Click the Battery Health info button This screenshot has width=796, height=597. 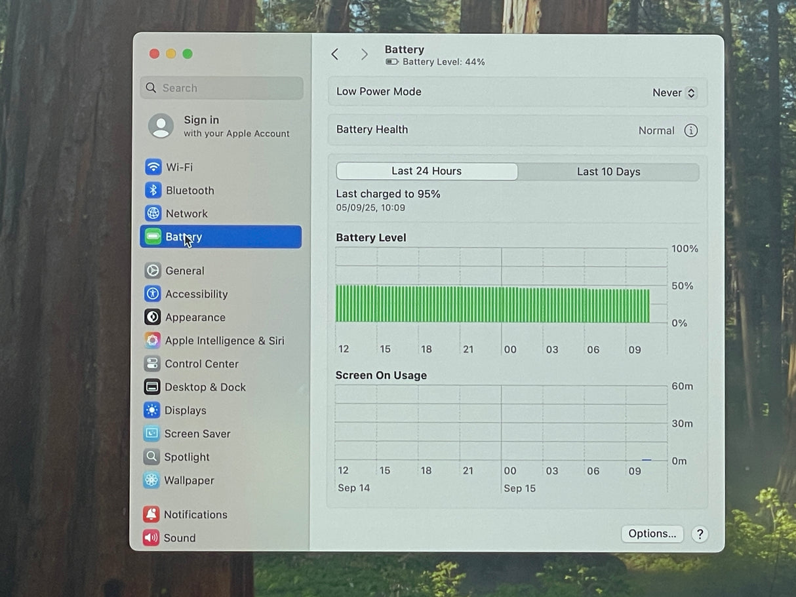point(690,130)
